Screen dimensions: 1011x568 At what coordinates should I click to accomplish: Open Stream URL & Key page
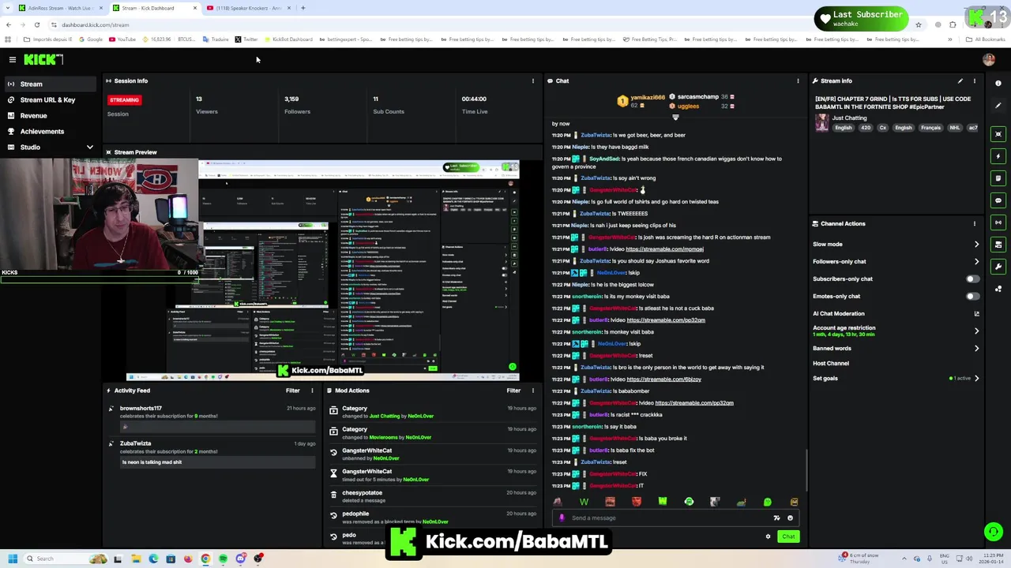[49, 99]
